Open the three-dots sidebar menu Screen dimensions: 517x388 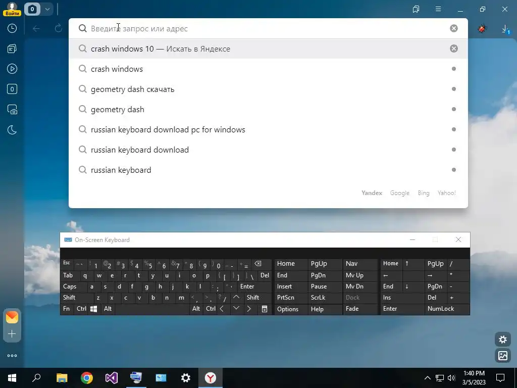(12, 356)
